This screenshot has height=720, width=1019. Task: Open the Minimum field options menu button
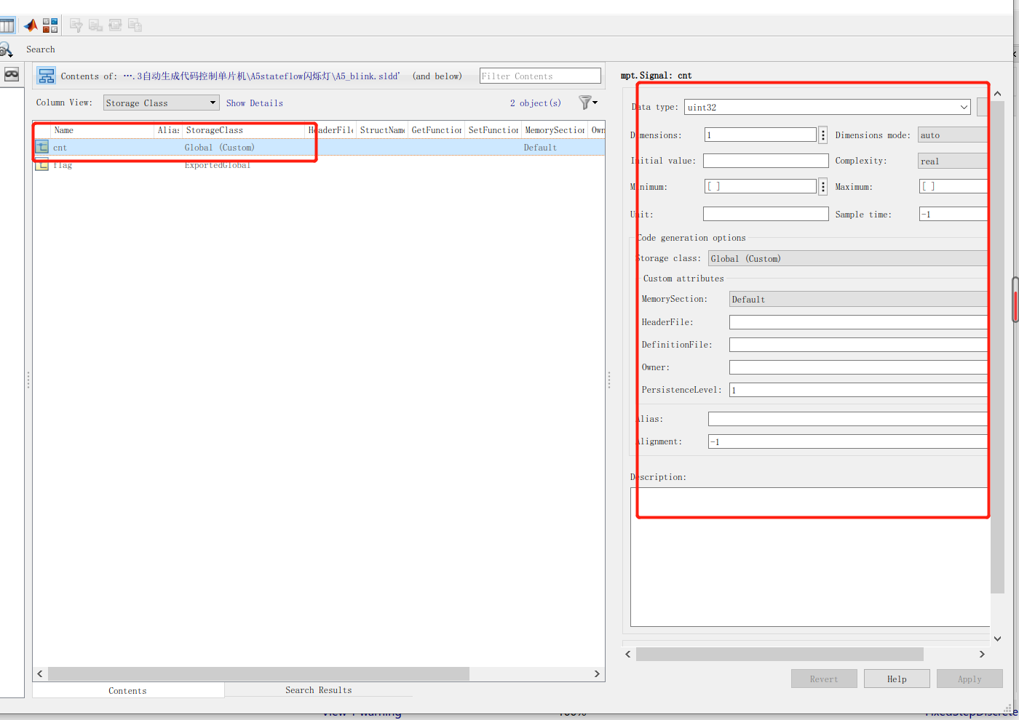(823, 187)
